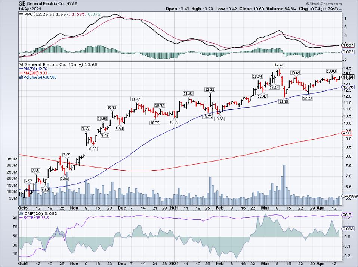358x267 pixels.
Task: Click the 12.22 spike price label
Action: coord(210,90)
